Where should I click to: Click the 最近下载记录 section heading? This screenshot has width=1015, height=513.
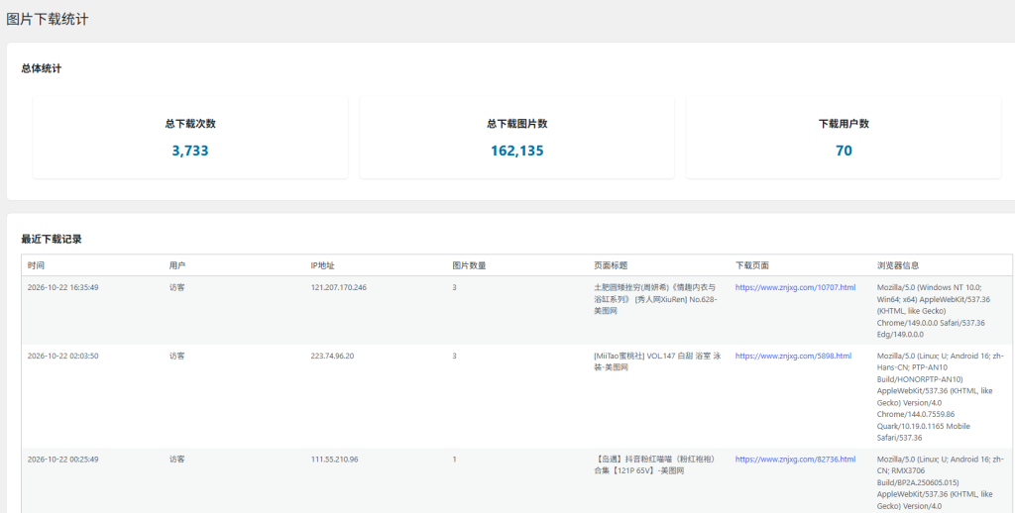pyautogui.click(x=52, y=240)
